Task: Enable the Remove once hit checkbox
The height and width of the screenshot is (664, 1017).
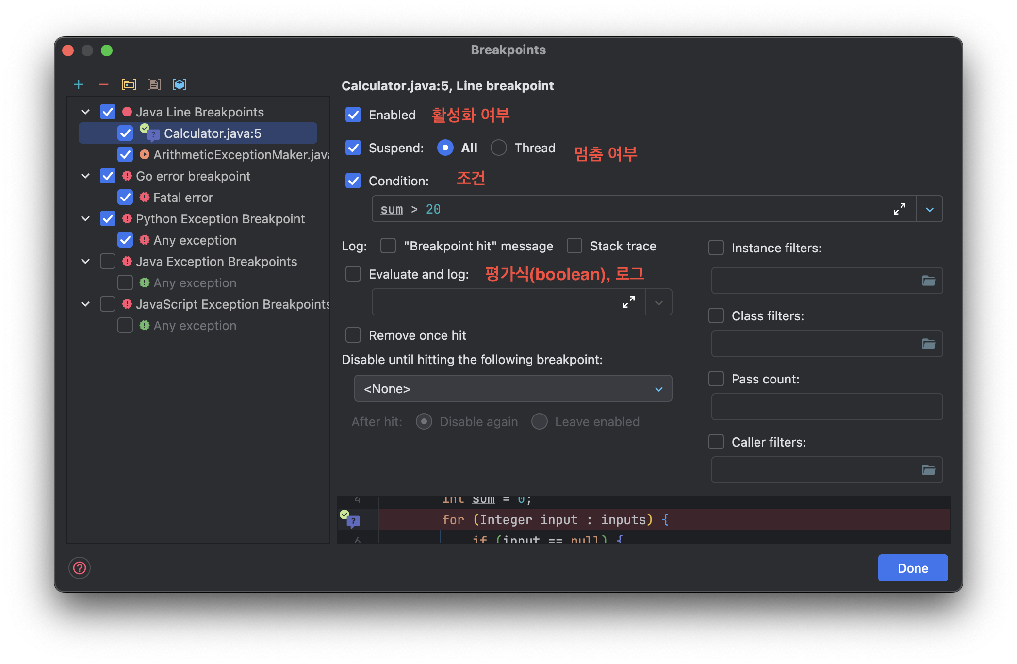Action: pyautogui.click(x=353, y=335)
